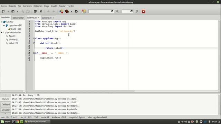Click the jump to line arrow icon
The width and height of the screenshot is (221, 124).
(x=136, y=11)
